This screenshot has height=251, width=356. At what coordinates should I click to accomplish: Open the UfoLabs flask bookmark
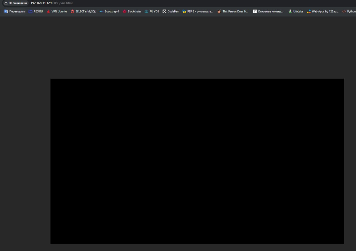296,11
